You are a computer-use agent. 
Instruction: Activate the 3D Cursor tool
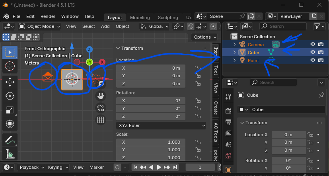tap(10, 66)
